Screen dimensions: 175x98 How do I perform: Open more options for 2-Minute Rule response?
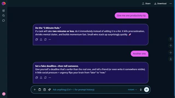[x=50, y=39]
